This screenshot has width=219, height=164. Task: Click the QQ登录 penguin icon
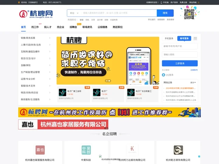click(163, 75)
